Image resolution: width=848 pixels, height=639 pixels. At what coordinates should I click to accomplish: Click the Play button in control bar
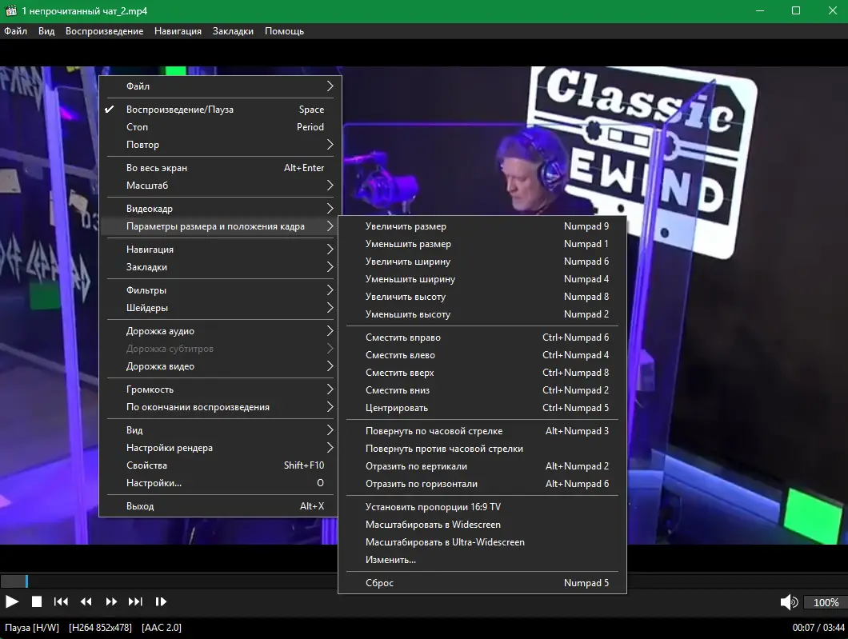coord(12,601)
